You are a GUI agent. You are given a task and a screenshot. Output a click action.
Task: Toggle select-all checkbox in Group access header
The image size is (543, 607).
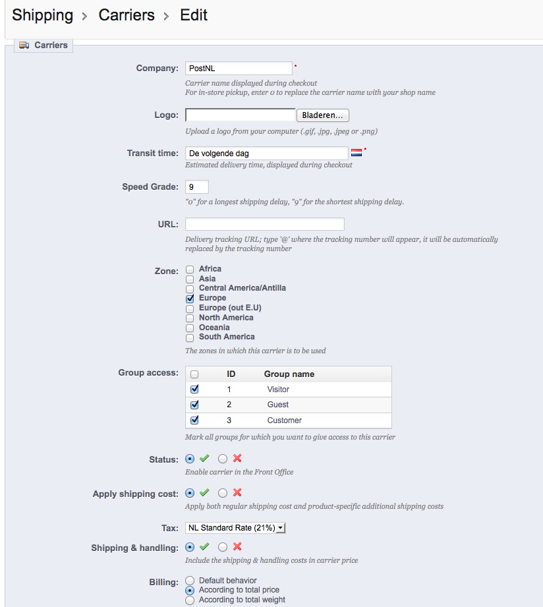coord(194,374)
